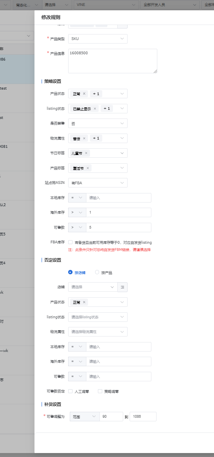This screenshot has height=457, width=214.
Task: Open the 可售调整为 范围 dropdown
Action: pyautogui.click(x=84, y=417)
